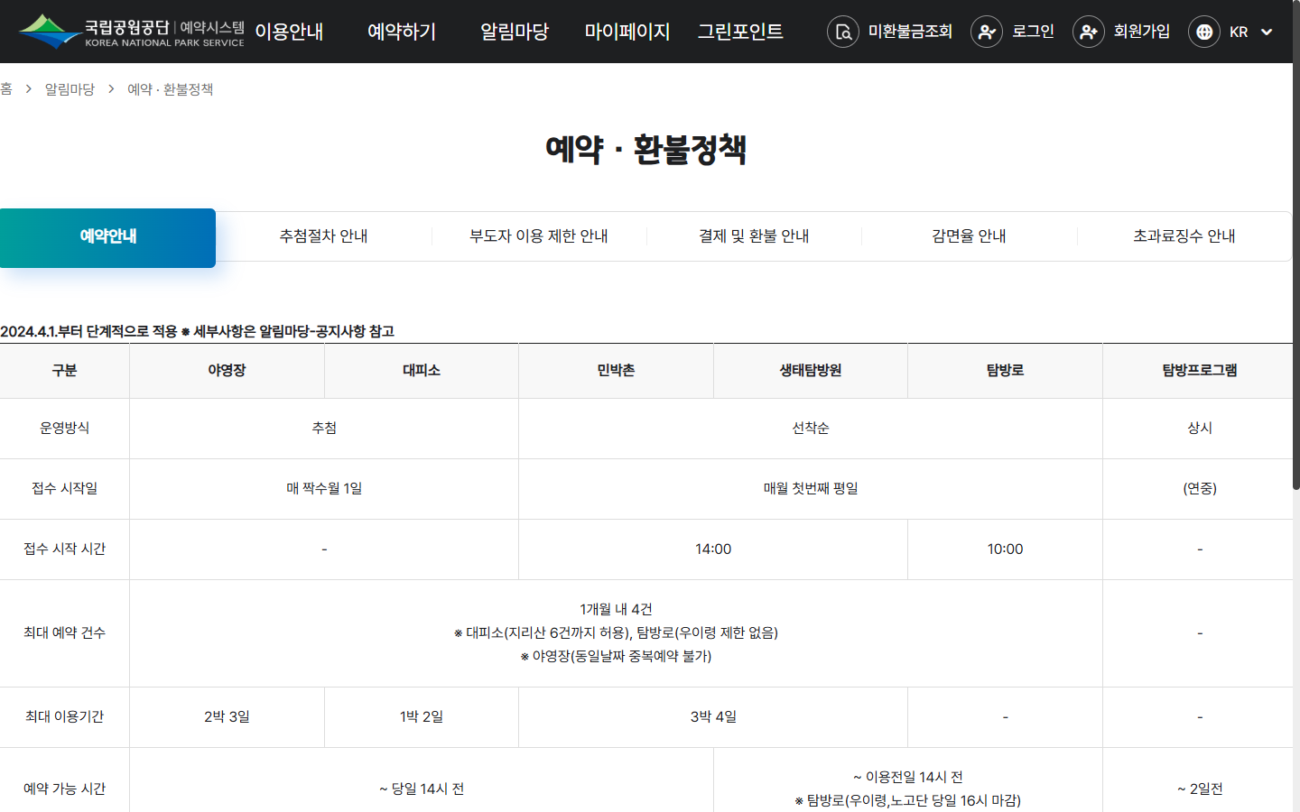Click the 운영방식 row label
The image size is (1300, 812).
[x=64, y=429]
